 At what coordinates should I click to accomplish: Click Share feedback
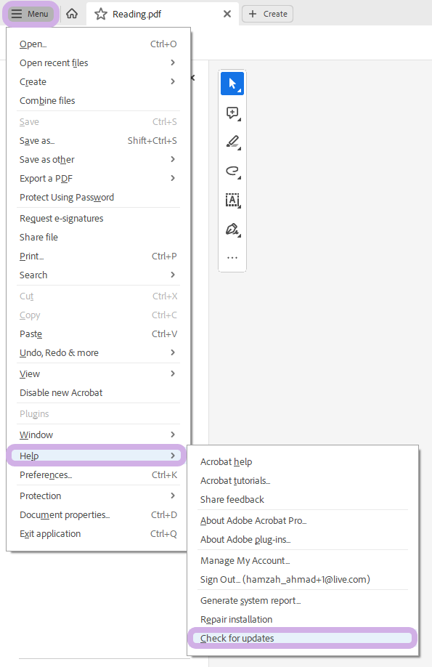(x=303, y=500)
